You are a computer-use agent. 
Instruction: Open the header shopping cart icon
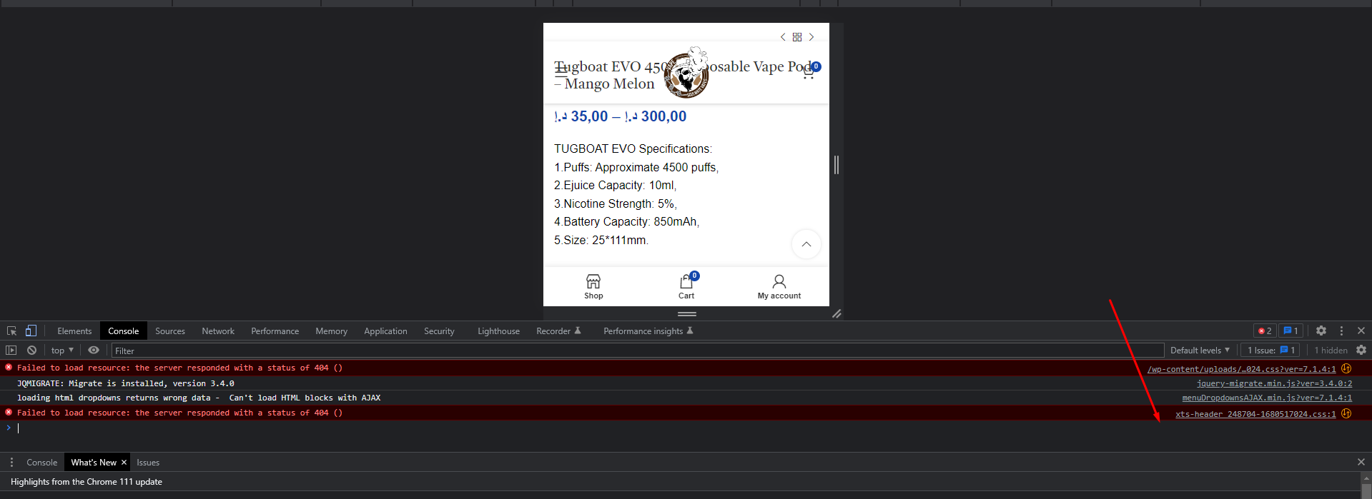(x=809, y=71)
